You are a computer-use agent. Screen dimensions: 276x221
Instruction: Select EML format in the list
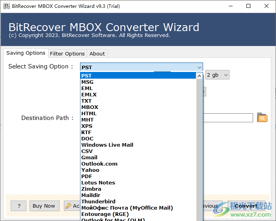[138, 88]
